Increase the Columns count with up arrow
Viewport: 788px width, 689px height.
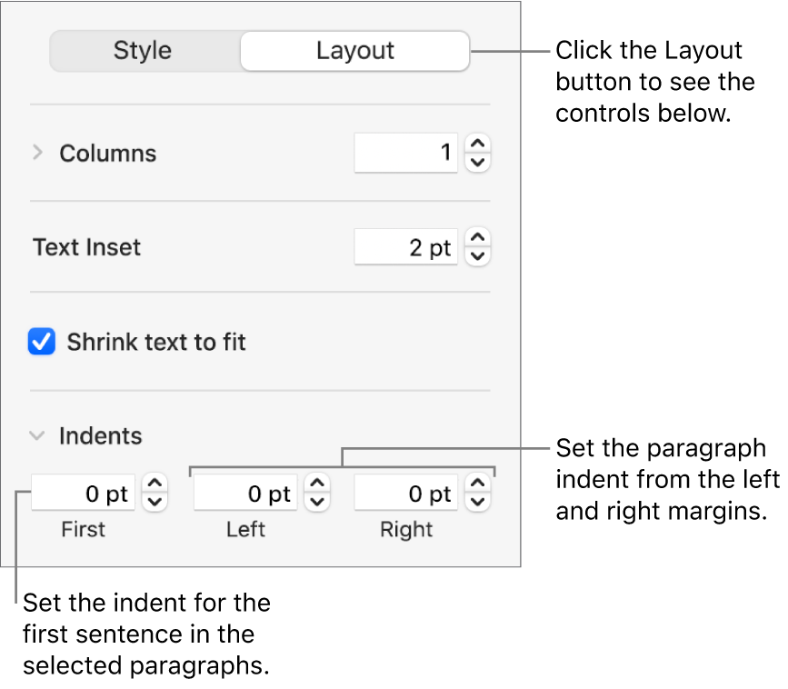pyautogui.click(x=478, y=145)
